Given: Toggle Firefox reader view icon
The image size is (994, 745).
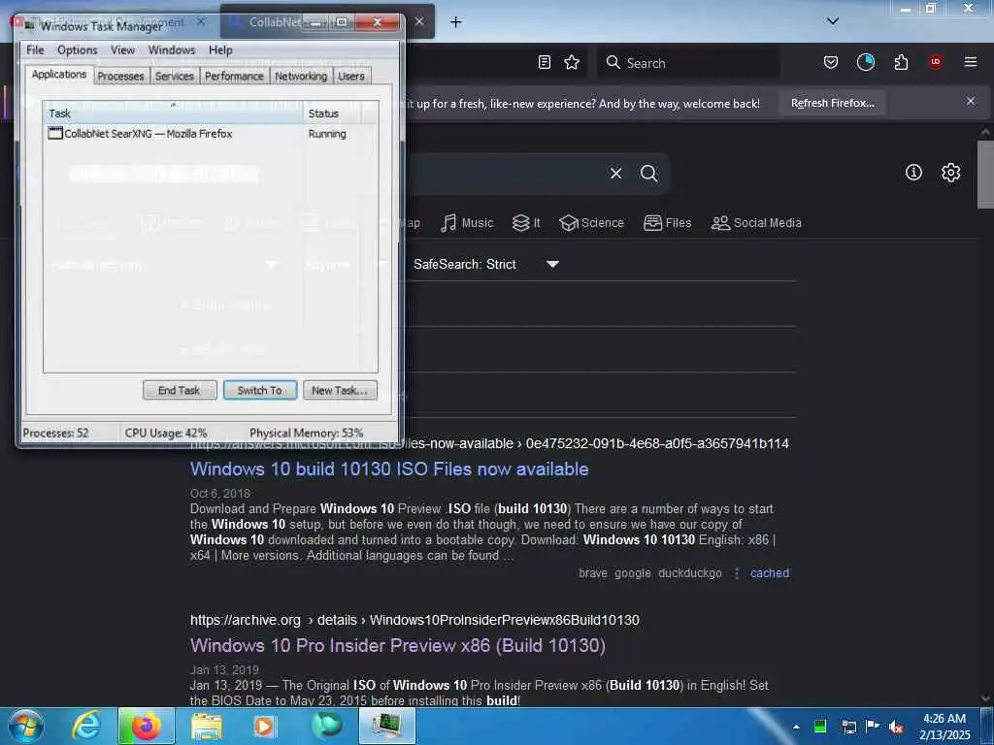Looking at the screenshot, I should 544,62.
